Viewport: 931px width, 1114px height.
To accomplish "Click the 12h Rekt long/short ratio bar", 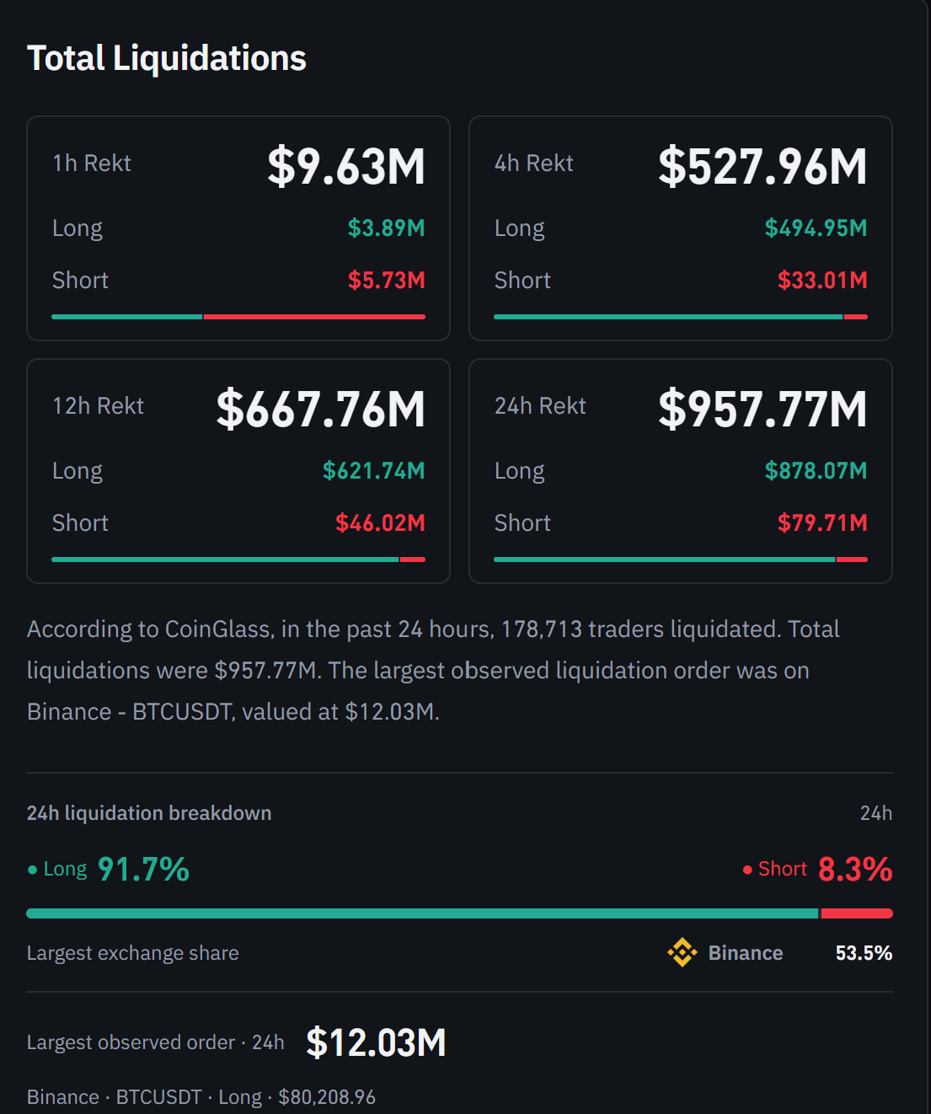I will point(238,560).
